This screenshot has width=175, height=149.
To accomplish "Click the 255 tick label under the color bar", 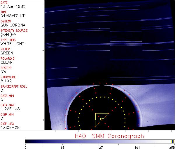I will pos(172,147).
